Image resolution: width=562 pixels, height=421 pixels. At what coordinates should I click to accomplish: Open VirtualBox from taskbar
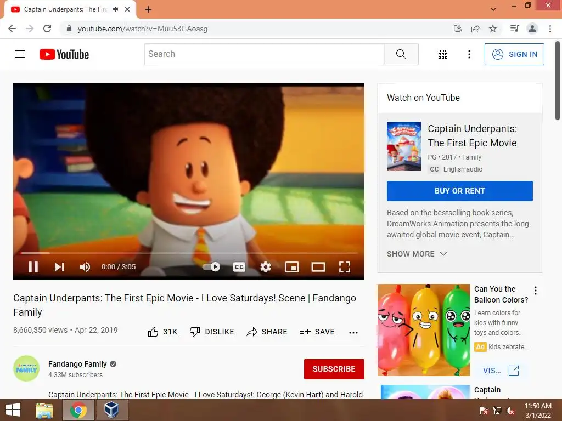click(111, 410)
